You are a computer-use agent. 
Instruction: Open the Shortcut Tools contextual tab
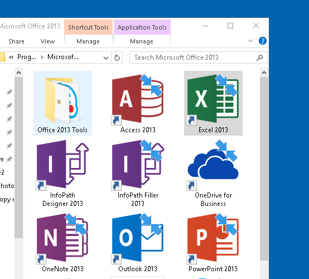tap(88, 27)
